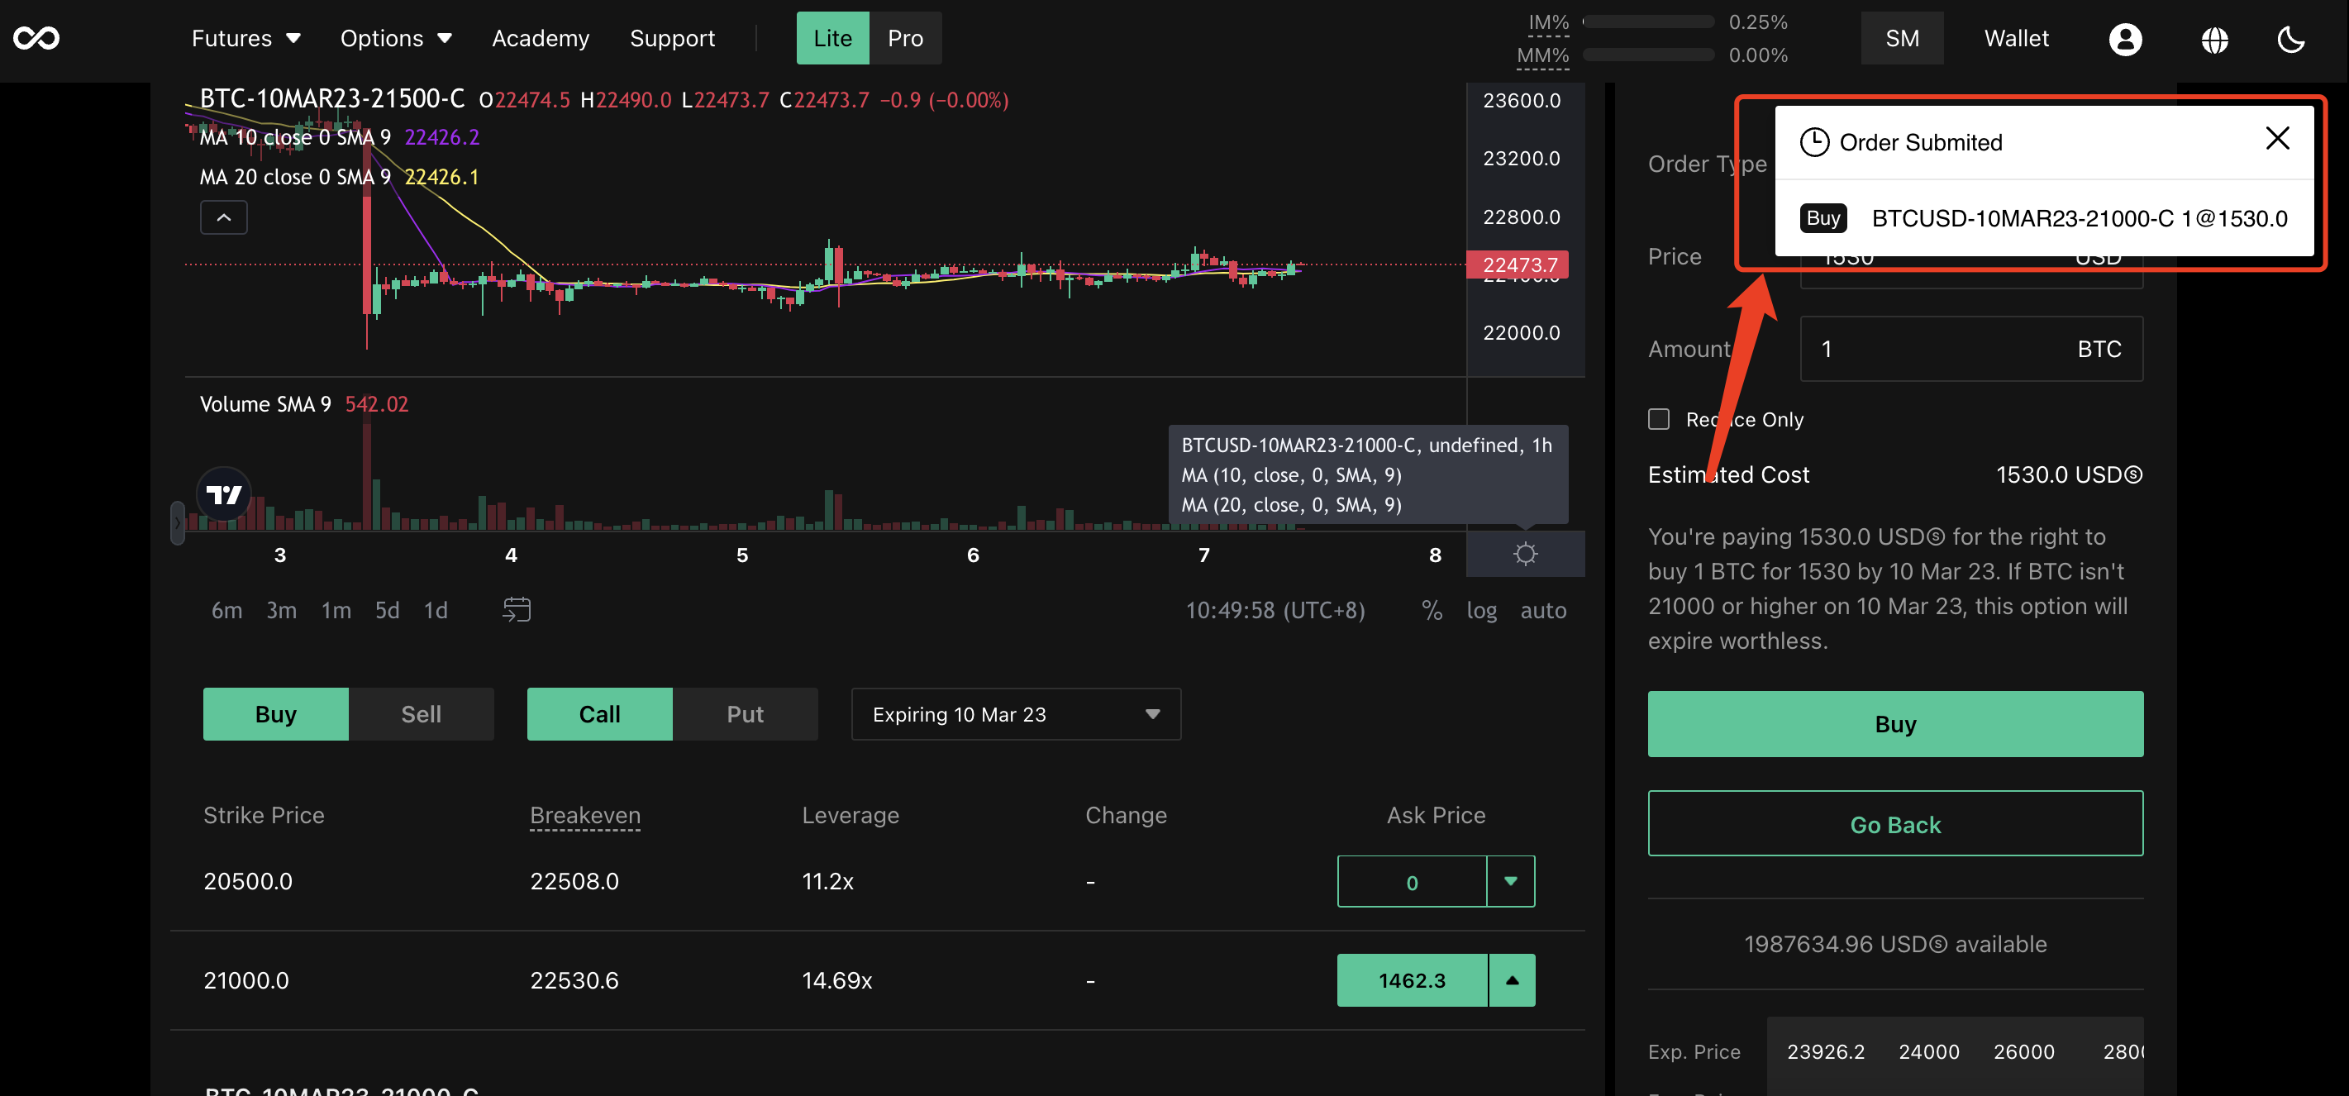The width and height of the screenshot is (2349, 1096).
Task: Click the MM% margin progress bar
Action: [x=1648, y=55]
